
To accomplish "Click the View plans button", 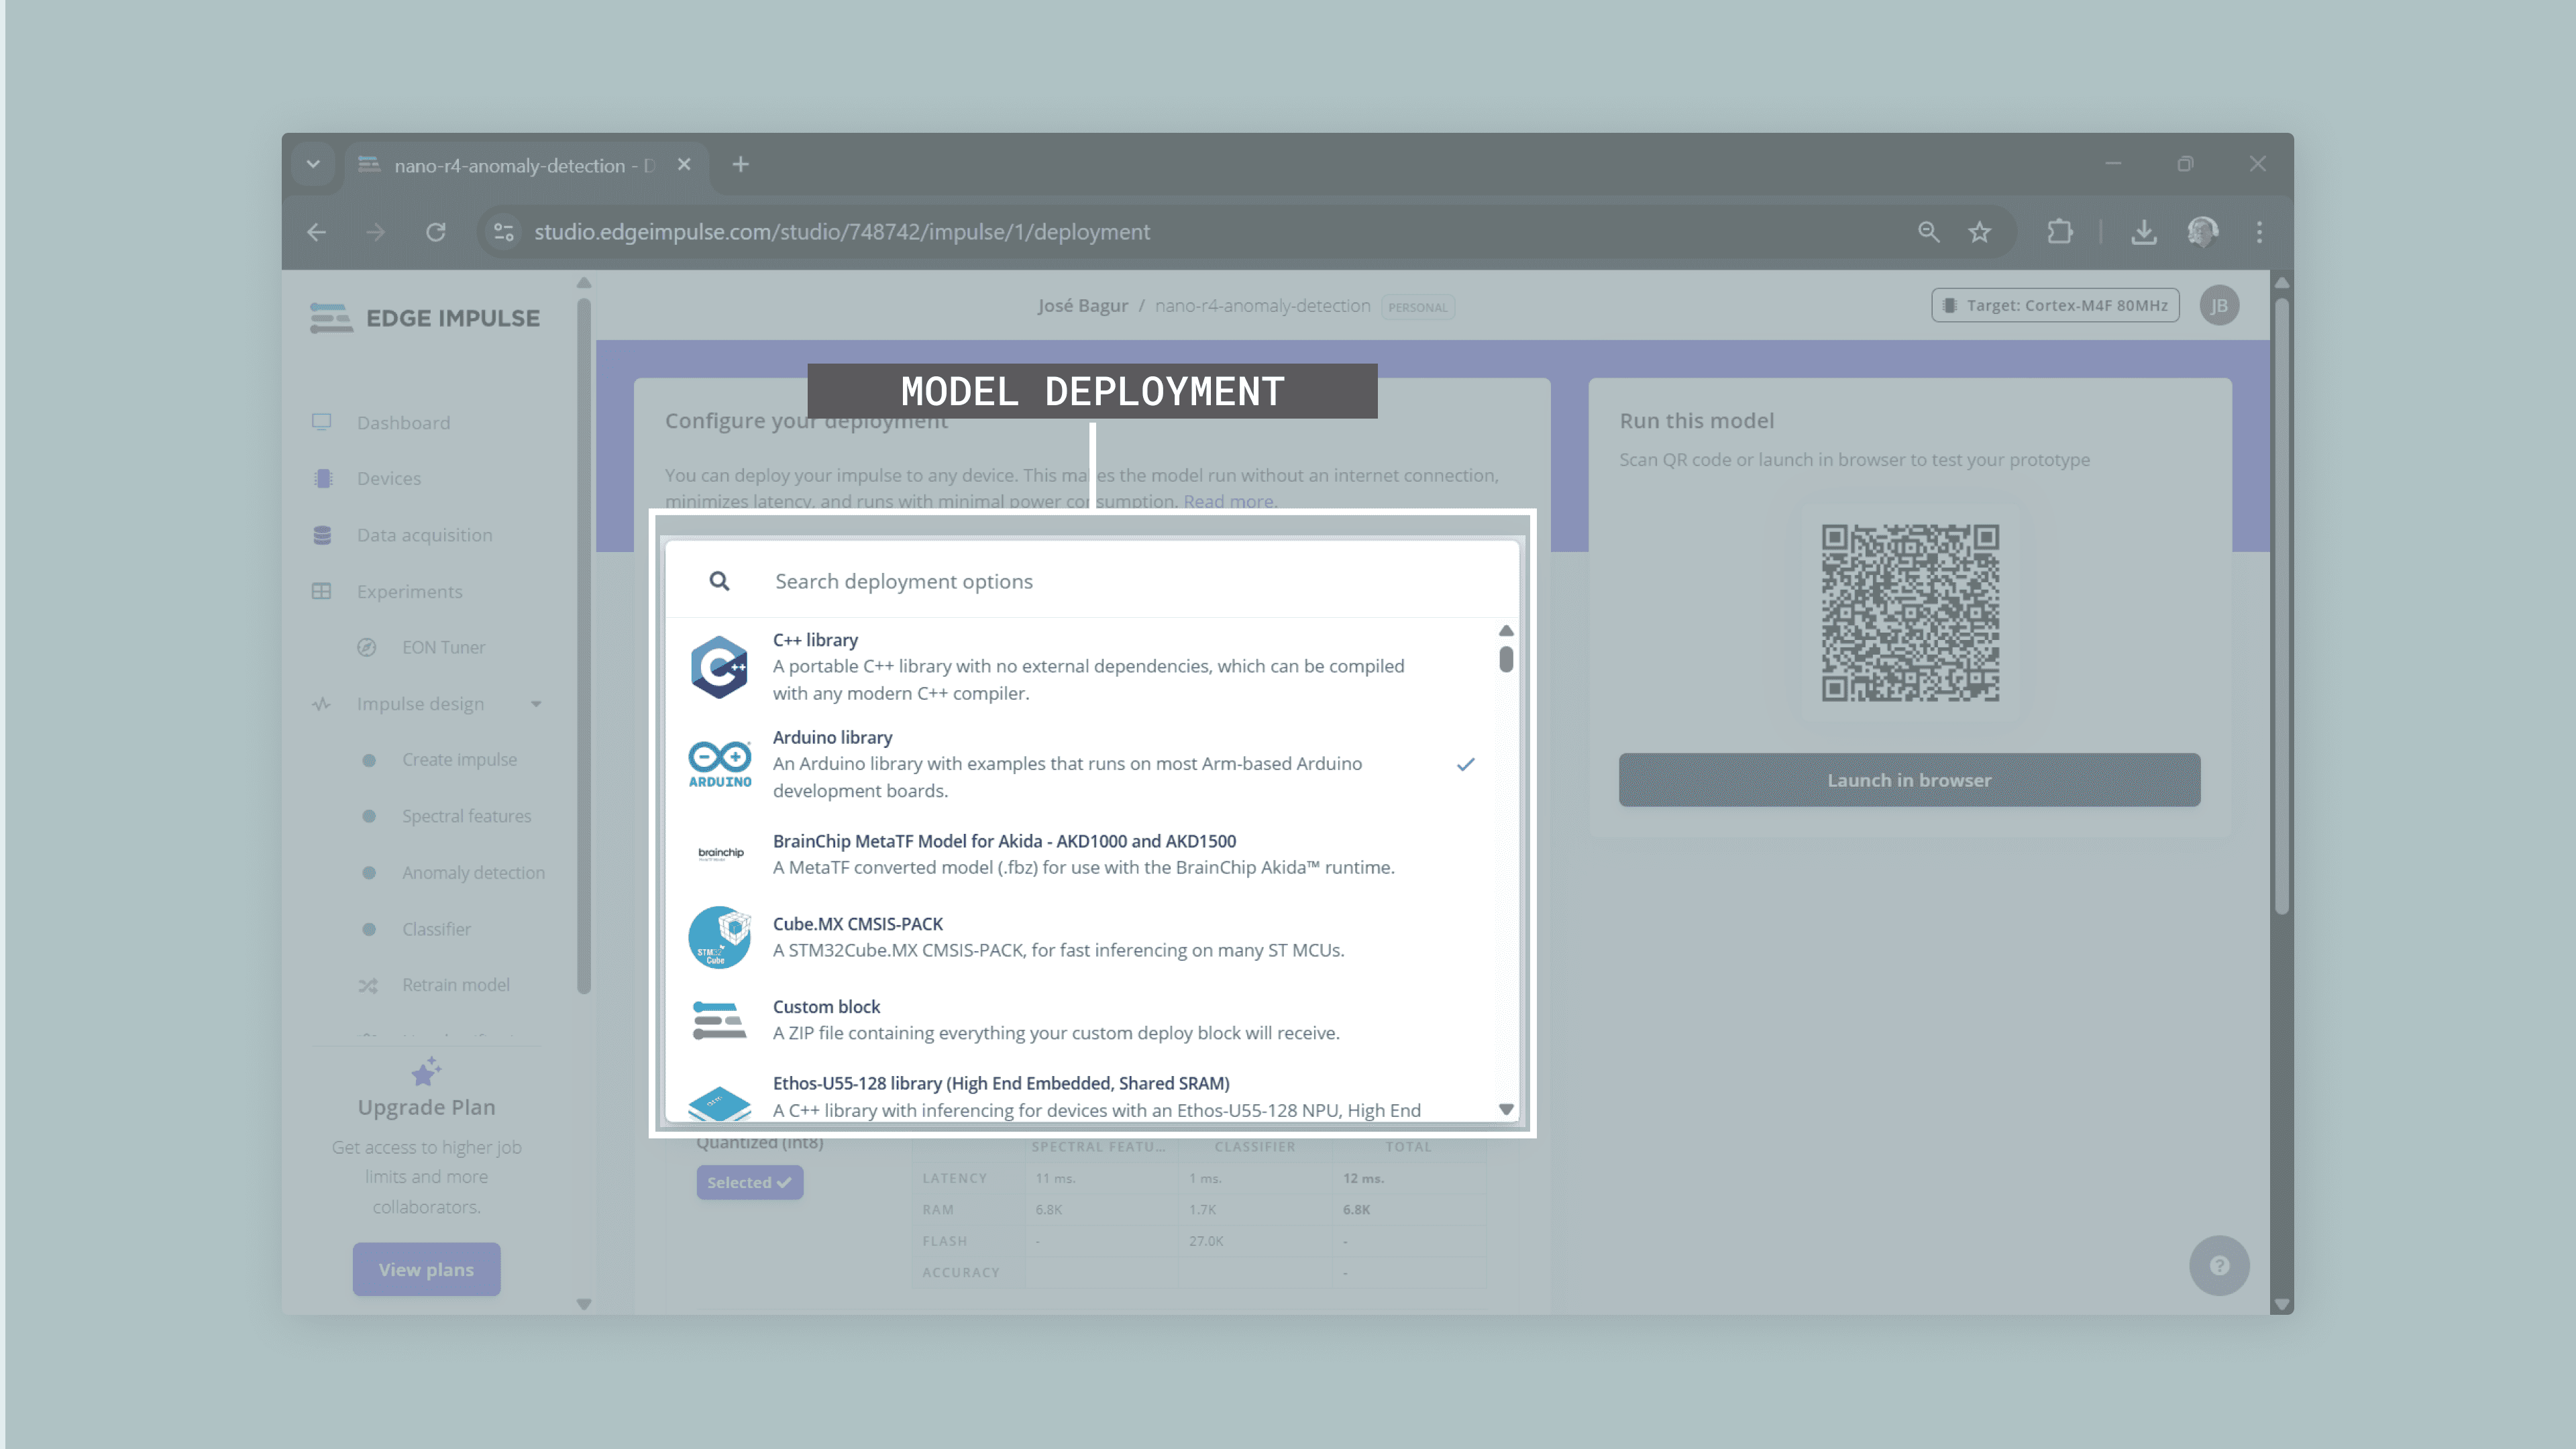I will (426, 1269).
